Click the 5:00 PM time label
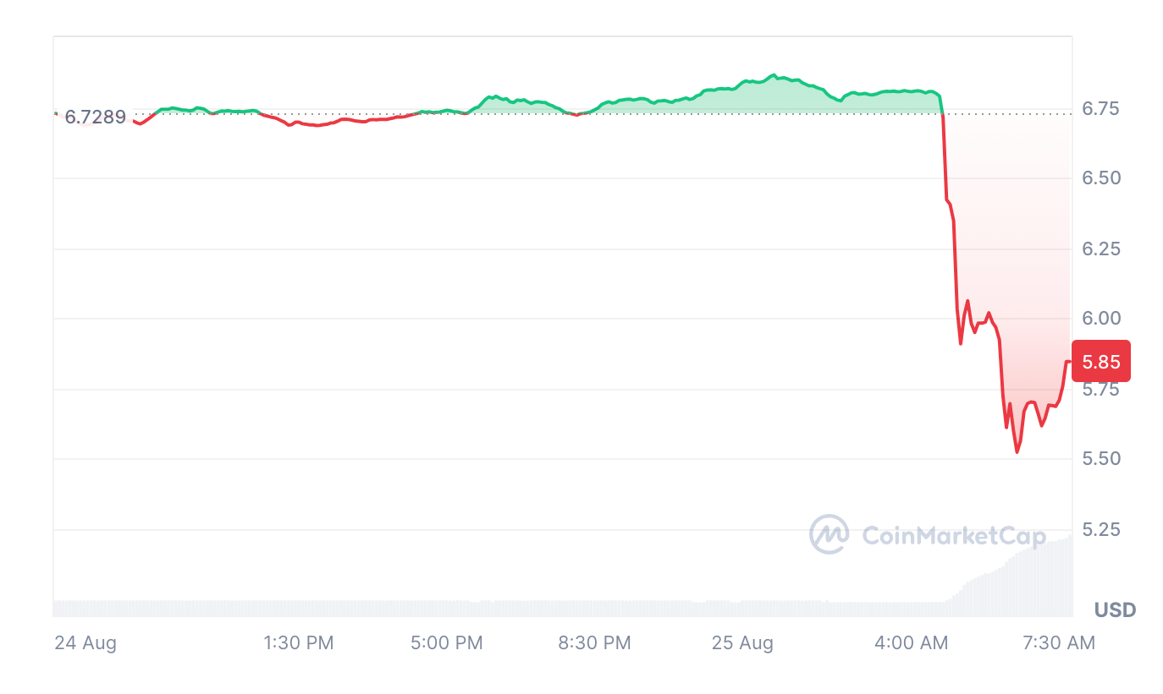 click(447, 642)
